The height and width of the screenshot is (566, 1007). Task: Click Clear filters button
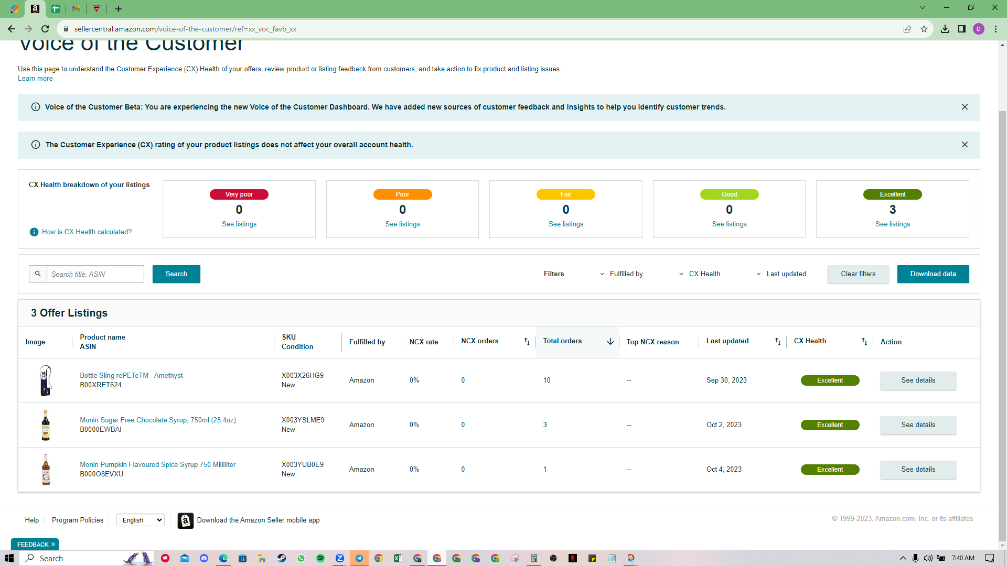(x=858, y=274)
